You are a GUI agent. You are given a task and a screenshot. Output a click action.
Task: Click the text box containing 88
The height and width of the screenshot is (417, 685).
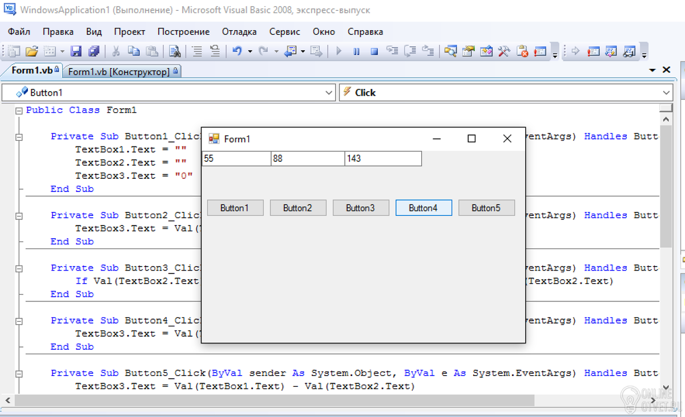307,159
